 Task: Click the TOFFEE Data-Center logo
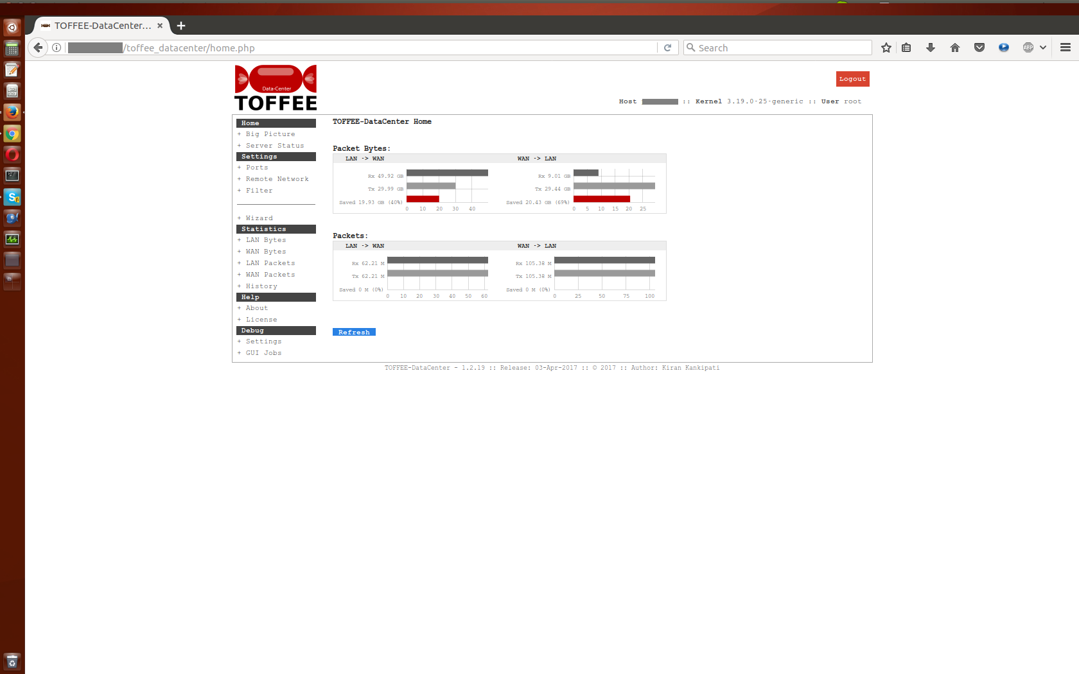pyautogui.click(x=276, y=88)
